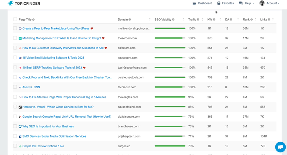Click the Help chat bubbles icon
Screen dimensions: 287x155
click(x=241, y=3)
